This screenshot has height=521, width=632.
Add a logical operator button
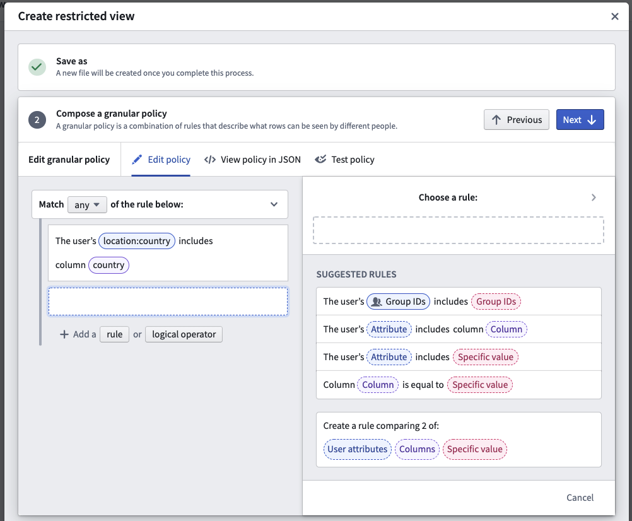[x=184, y=334]
